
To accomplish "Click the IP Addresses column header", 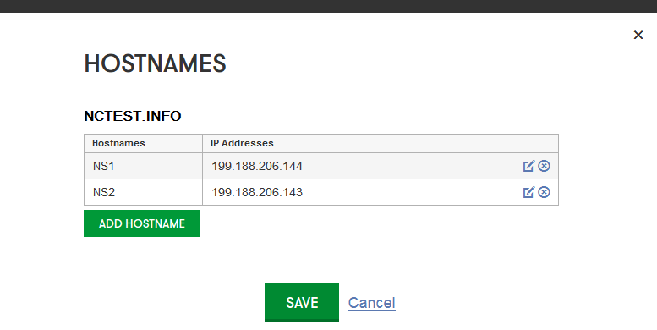I will pyautogui.click(x=242, y=143).
